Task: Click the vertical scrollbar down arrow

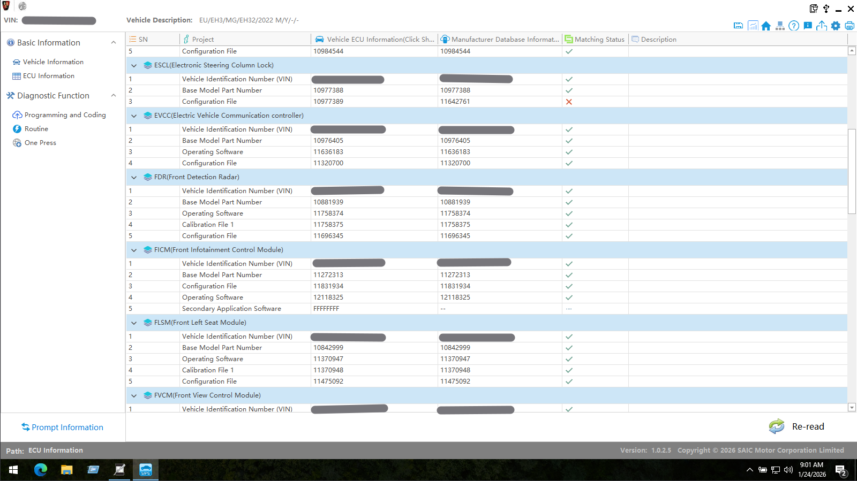Action: coord(852,408)
